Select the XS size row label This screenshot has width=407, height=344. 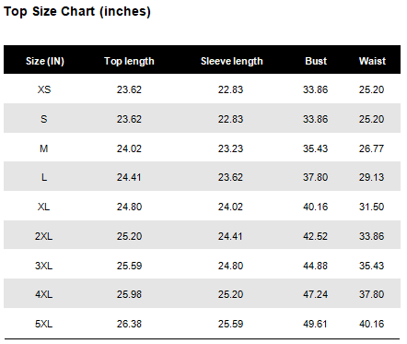coord(44,89)
